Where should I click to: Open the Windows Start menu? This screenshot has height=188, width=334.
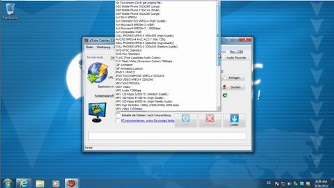click(7, 183)
